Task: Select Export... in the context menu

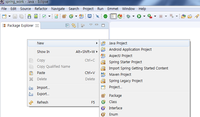Action: coord(64,94)
